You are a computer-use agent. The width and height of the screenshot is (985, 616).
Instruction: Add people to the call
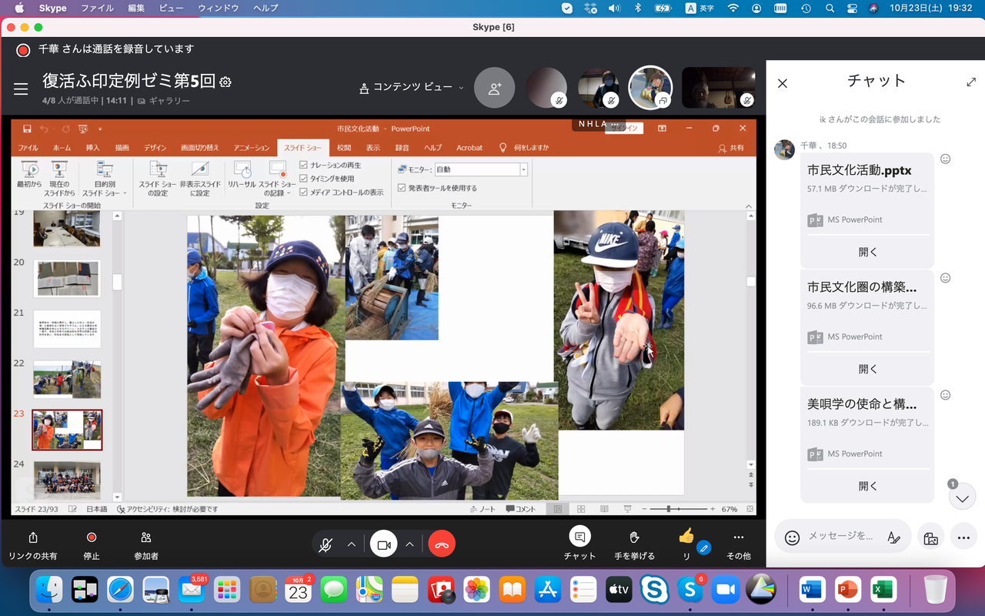click(494, 88)
